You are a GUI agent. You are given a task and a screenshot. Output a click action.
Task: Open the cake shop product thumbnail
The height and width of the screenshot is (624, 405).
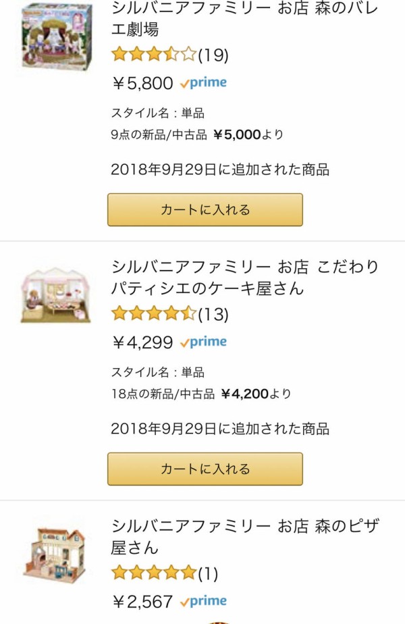point(56,294)
